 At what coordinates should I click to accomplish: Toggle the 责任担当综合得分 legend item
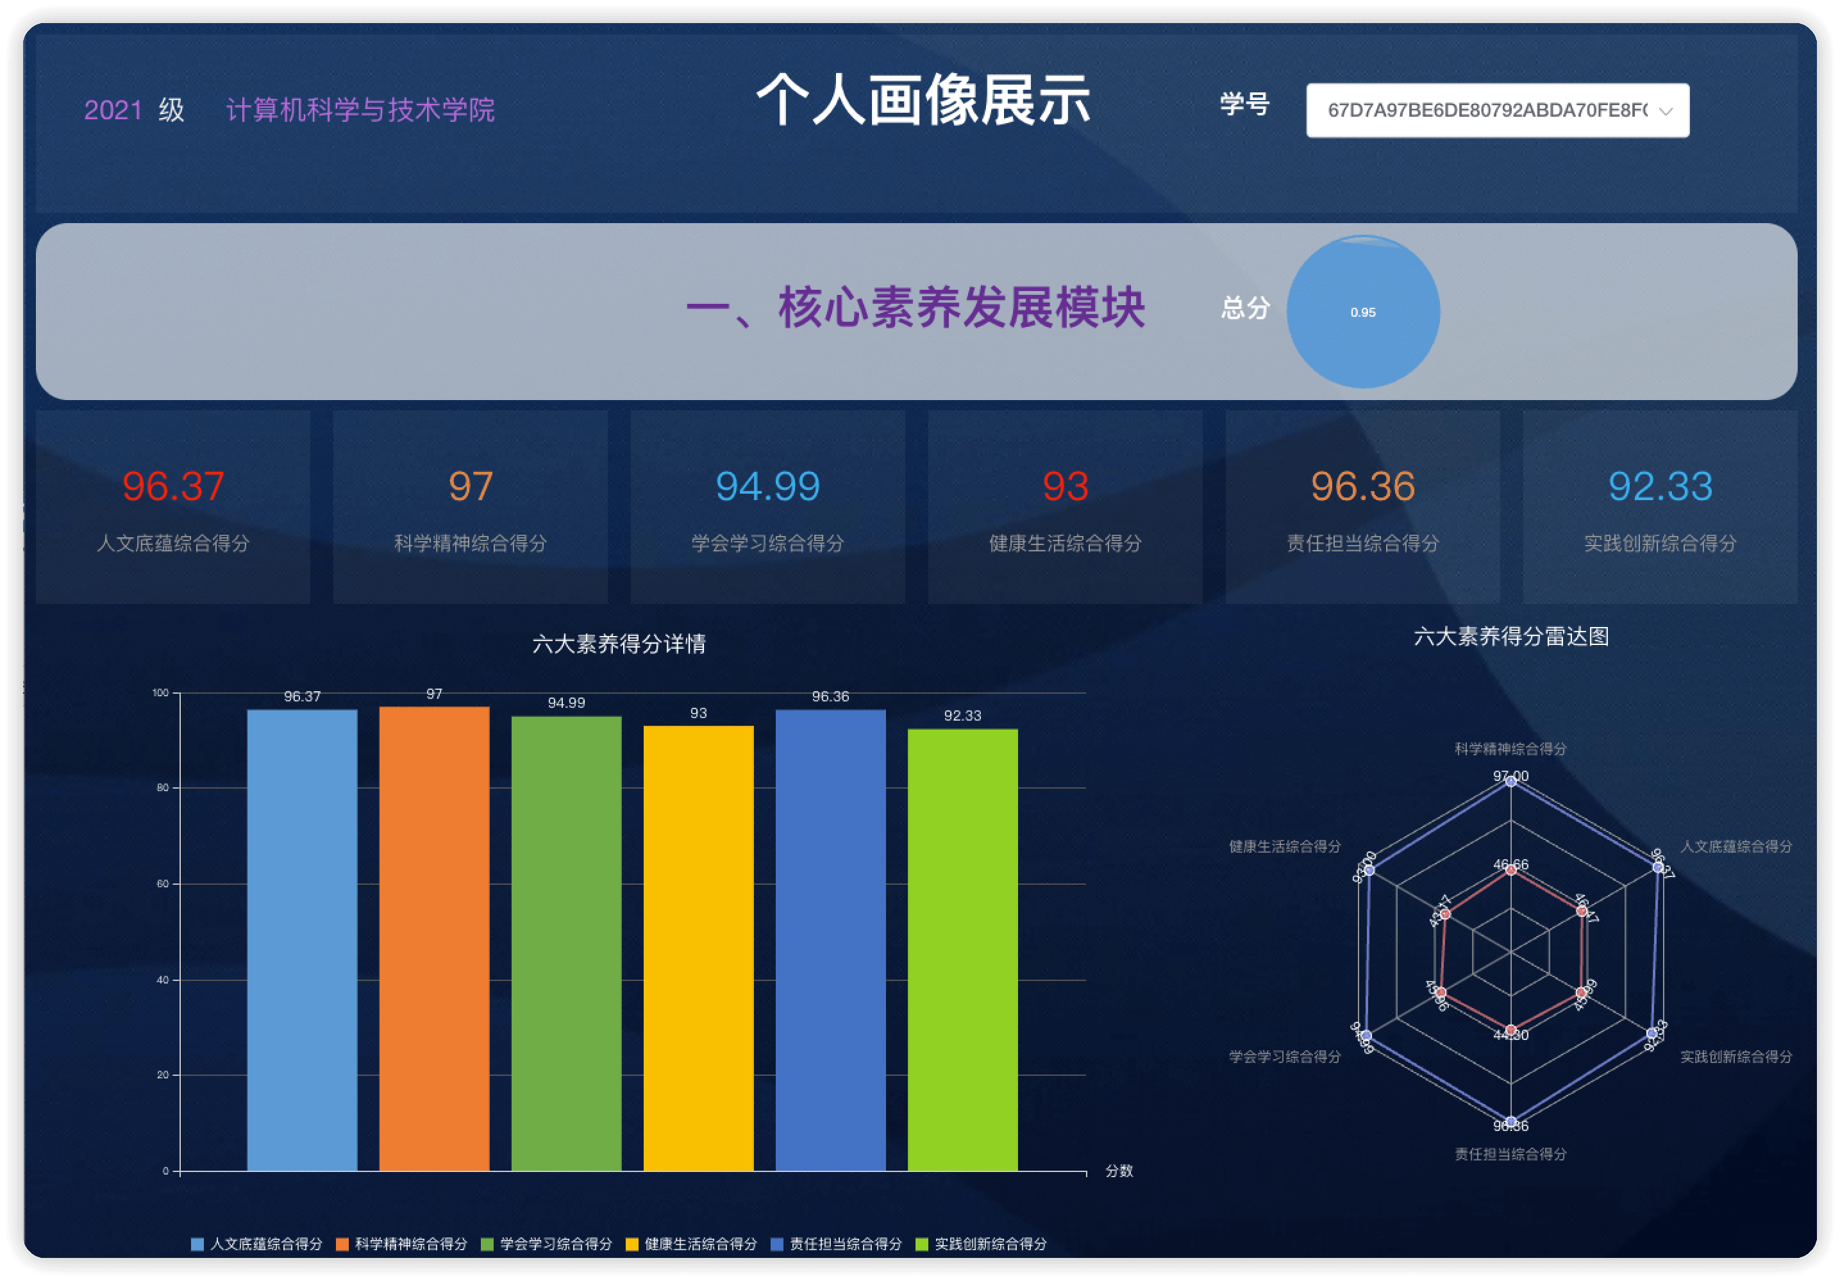point(837,1243)
